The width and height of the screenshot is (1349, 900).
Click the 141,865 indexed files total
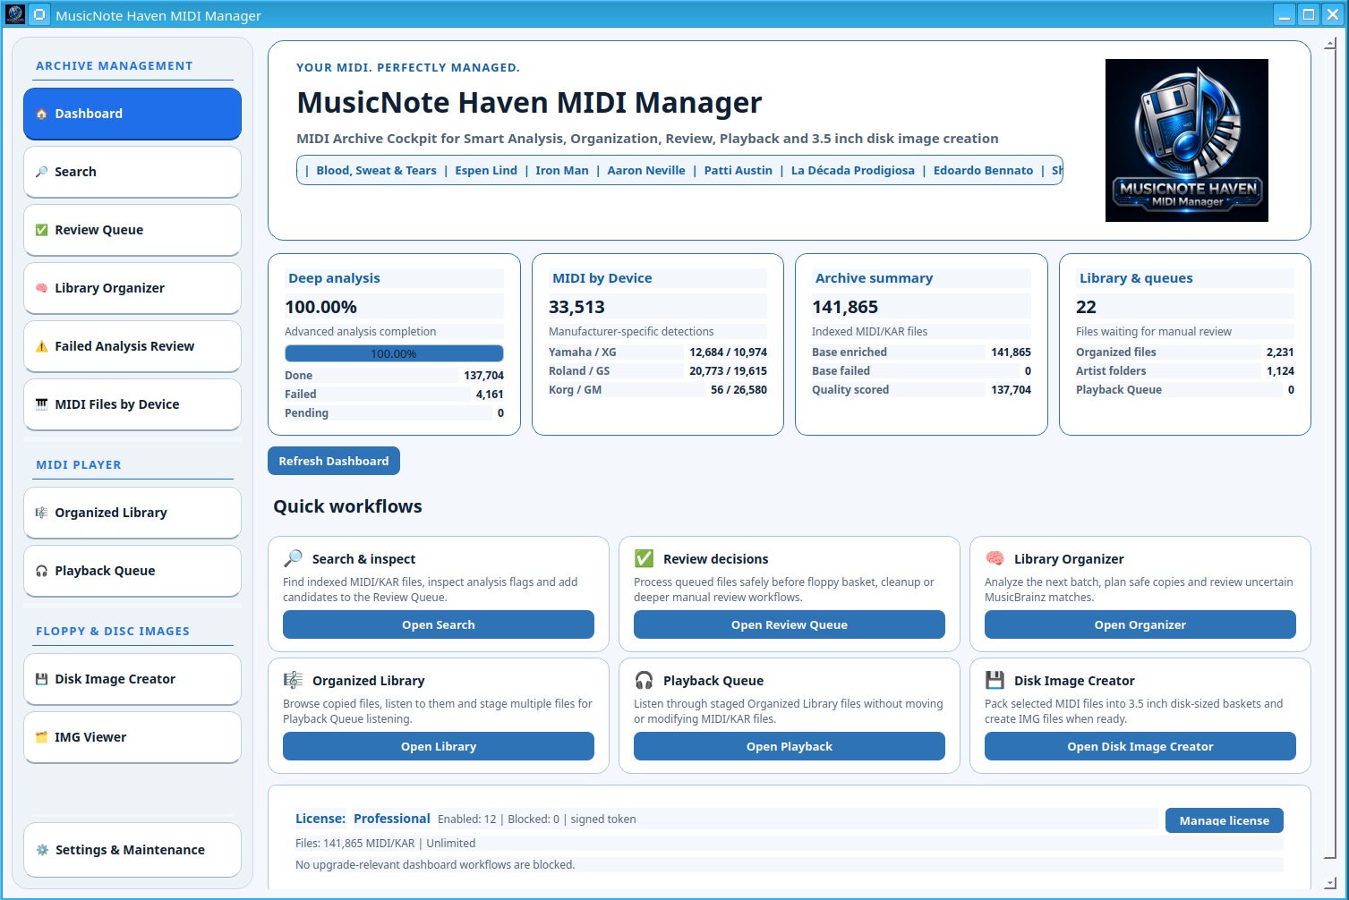tap(845, 307)
